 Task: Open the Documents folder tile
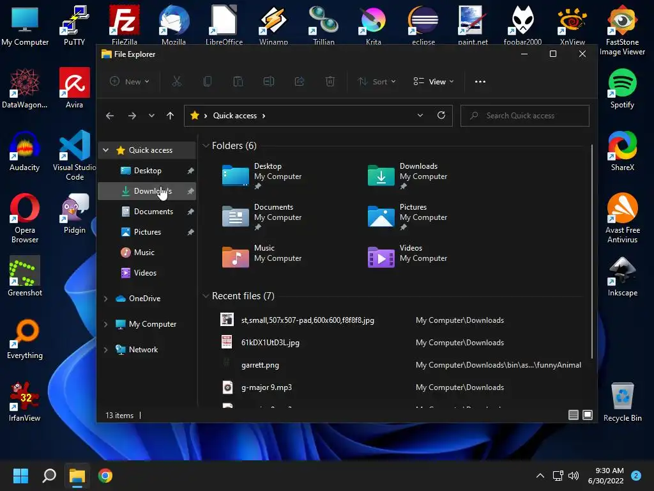[x=262, y=217]
